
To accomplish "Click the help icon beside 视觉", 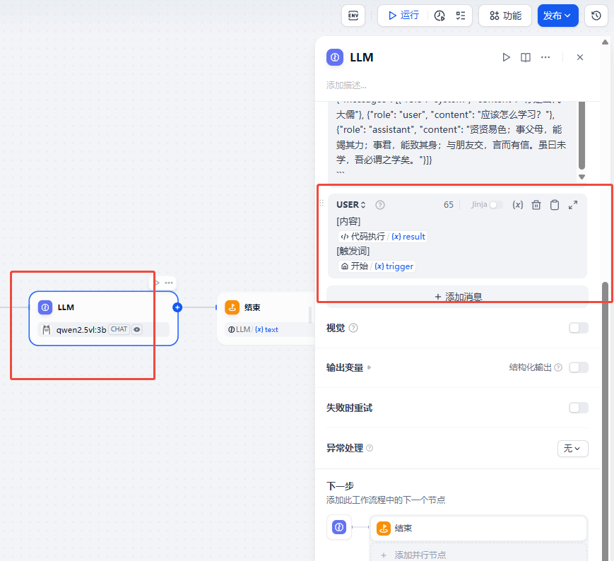I will coord(353,328).
